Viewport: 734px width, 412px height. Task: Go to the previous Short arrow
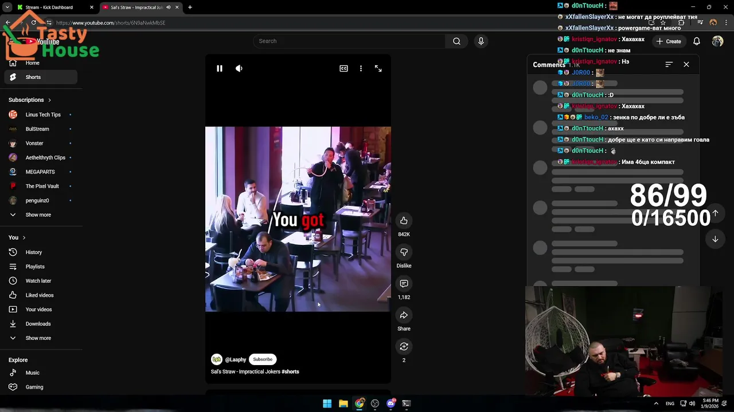715,213
